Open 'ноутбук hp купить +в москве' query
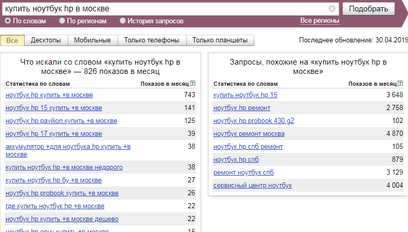 point(49,95)
